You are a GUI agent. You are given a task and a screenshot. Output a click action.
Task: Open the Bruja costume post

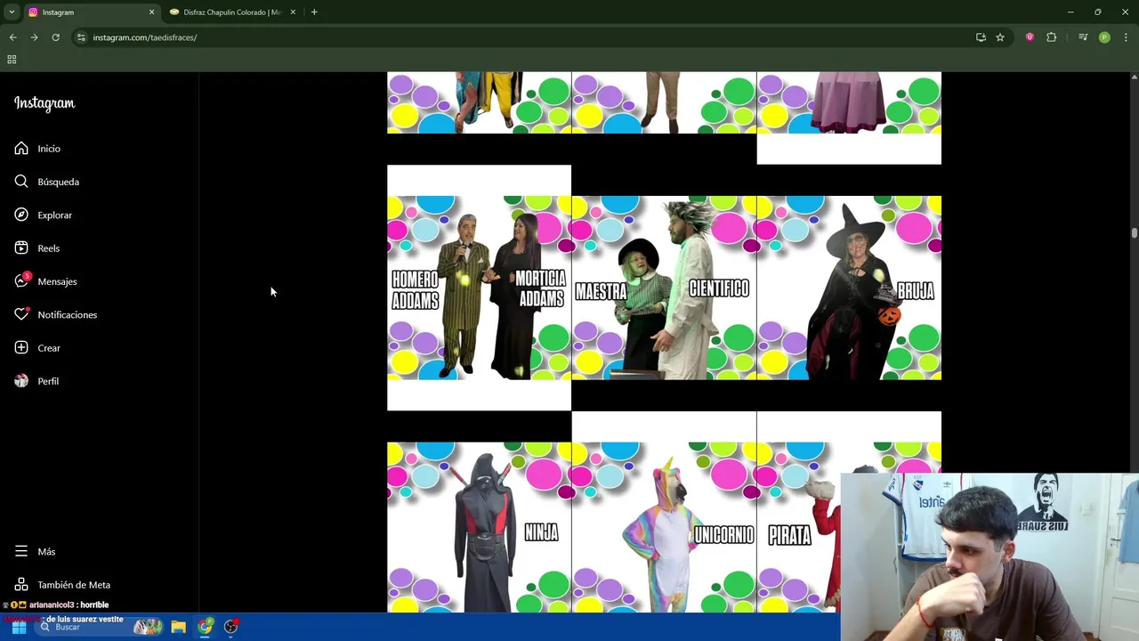click(x=849, y=288)
